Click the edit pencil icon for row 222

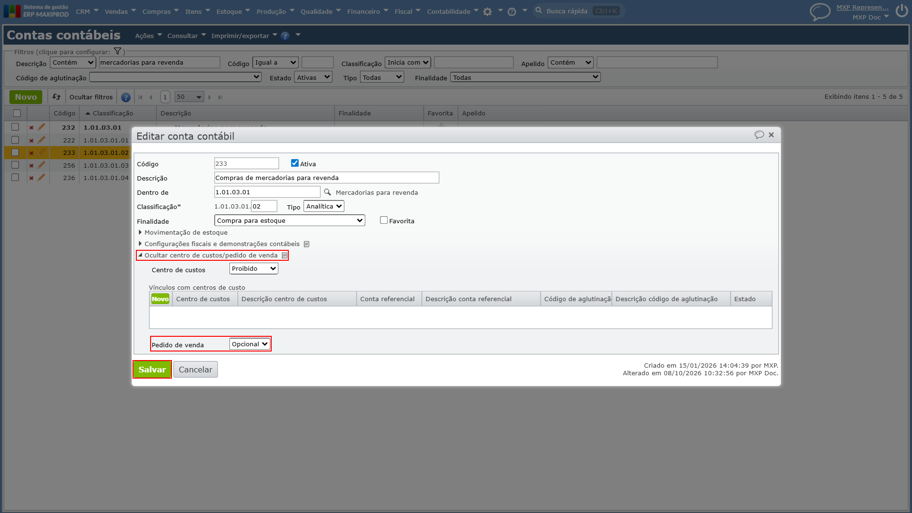coord(41,140)
